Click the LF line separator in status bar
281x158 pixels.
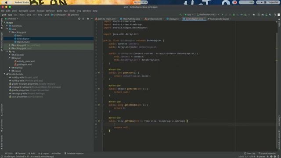click(246, 157)
